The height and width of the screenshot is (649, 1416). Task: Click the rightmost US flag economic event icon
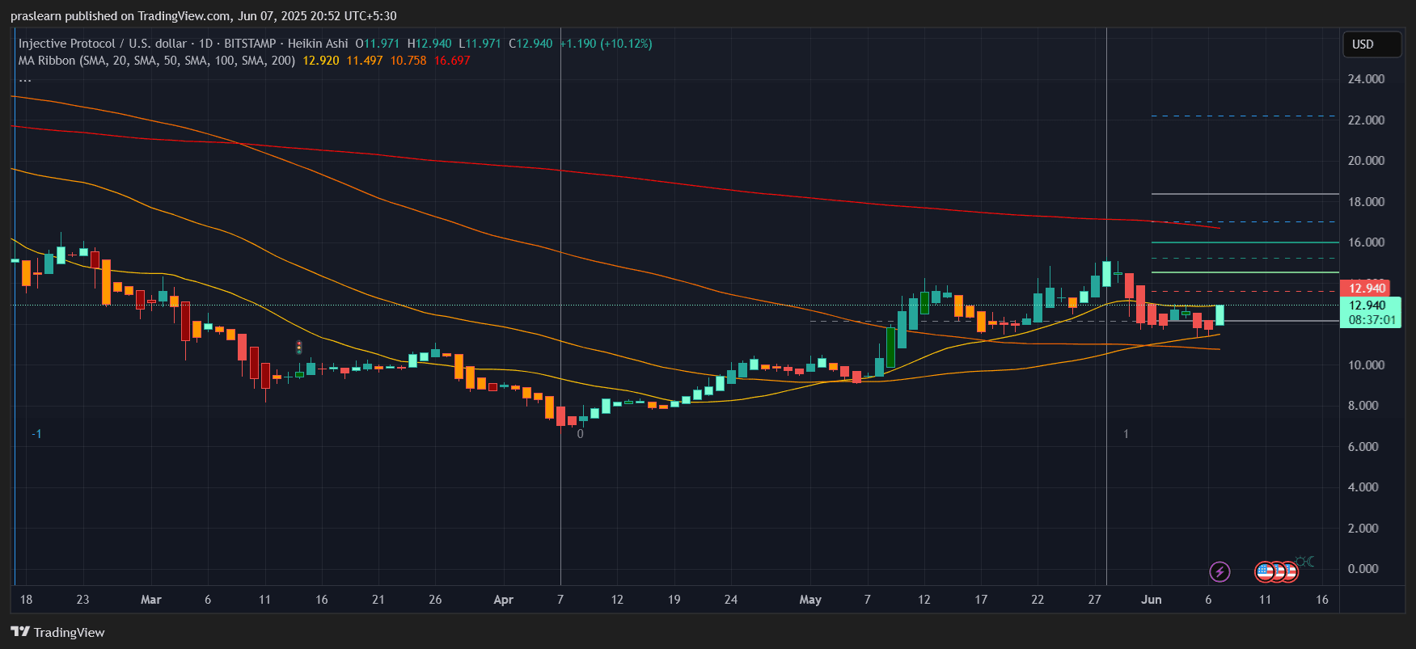[1288, 572]
